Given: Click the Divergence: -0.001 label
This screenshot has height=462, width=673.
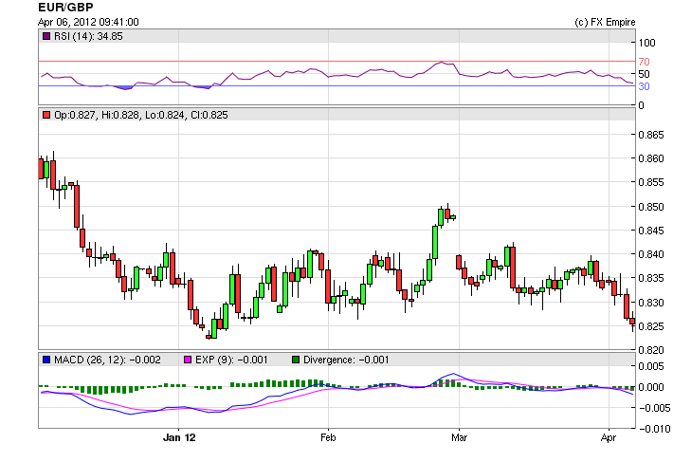Looking at the screenshot, I should pyautogui.click(x=346, y=360).
